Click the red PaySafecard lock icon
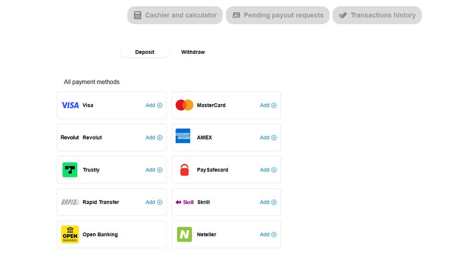Screen dimensions: 468x253 [184, 170]
